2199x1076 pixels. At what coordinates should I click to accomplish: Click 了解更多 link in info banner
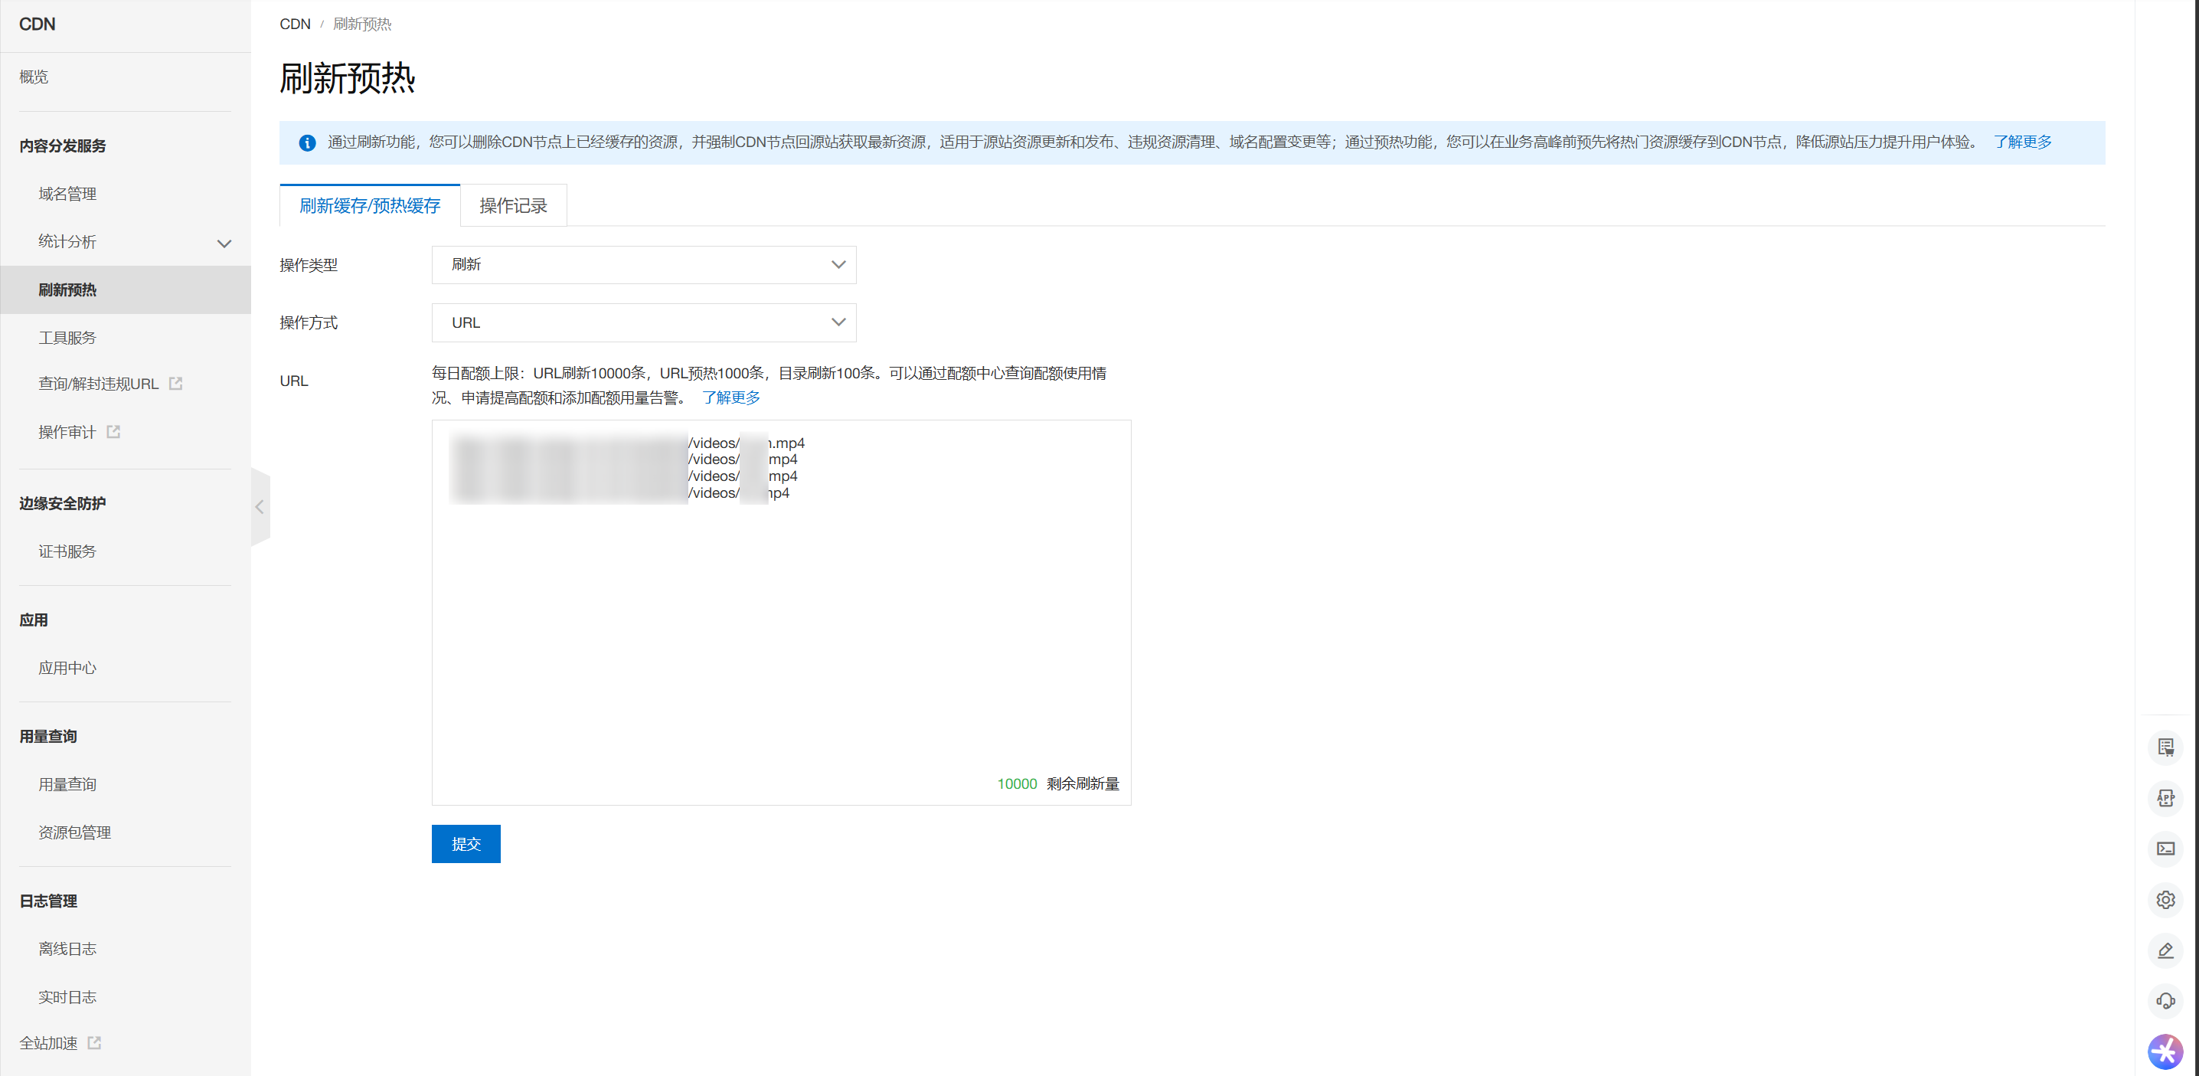[x=2021, y=142]
